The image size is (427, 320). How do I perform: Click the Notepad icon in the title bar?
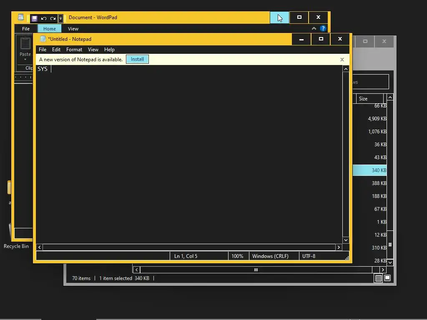(43, 39)
